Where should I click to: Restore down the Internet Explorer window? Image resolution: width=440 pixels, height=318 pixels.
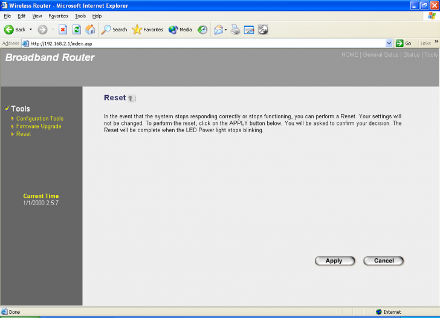(424, 5)
